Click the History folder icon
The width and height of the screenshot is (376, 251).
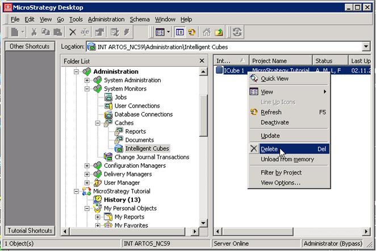click(98, 199)
